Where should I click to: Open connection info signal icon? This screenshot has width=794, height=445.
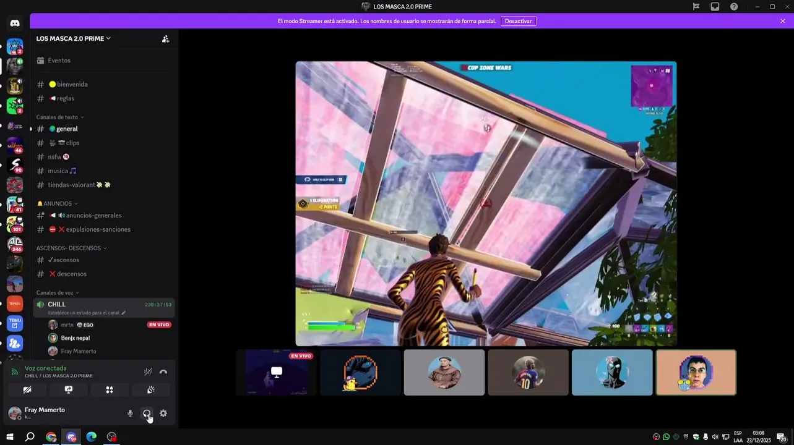pos(15,372)
